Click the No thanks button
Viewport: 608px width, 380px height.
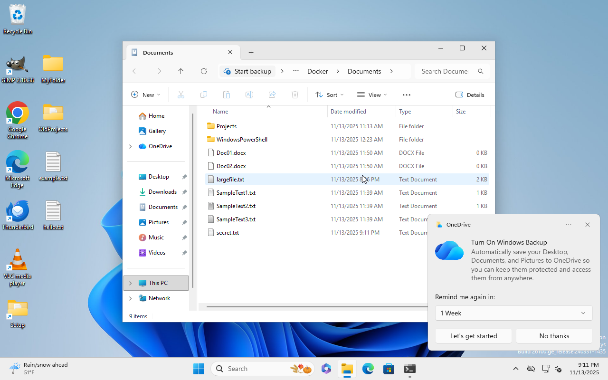(x=554, y=336)
